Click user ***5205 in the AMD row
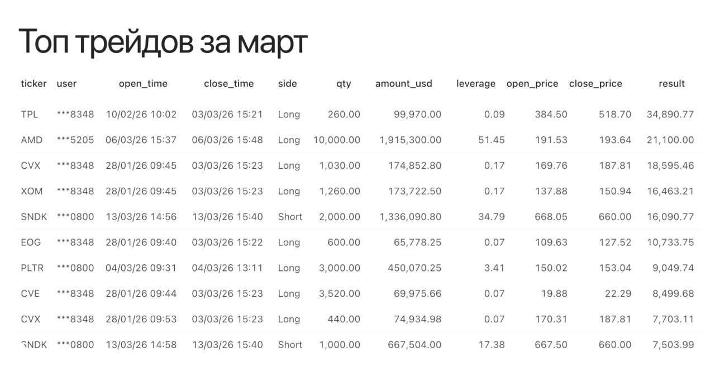The height and width of the screenshot is (371, 715). (x=75, y=140)
